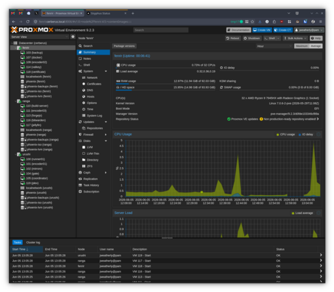Click the Options gear icon
334x292 pixels.
(x=83, y=103)
